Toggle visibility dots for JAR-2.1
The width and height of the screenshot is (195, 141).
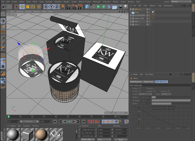coord(150,9)
